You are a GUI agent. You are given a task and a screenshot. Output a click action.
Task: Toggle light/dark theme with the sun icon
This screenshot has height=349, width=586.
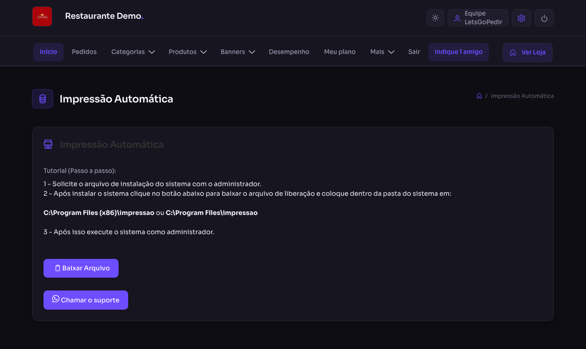[435, 18]
